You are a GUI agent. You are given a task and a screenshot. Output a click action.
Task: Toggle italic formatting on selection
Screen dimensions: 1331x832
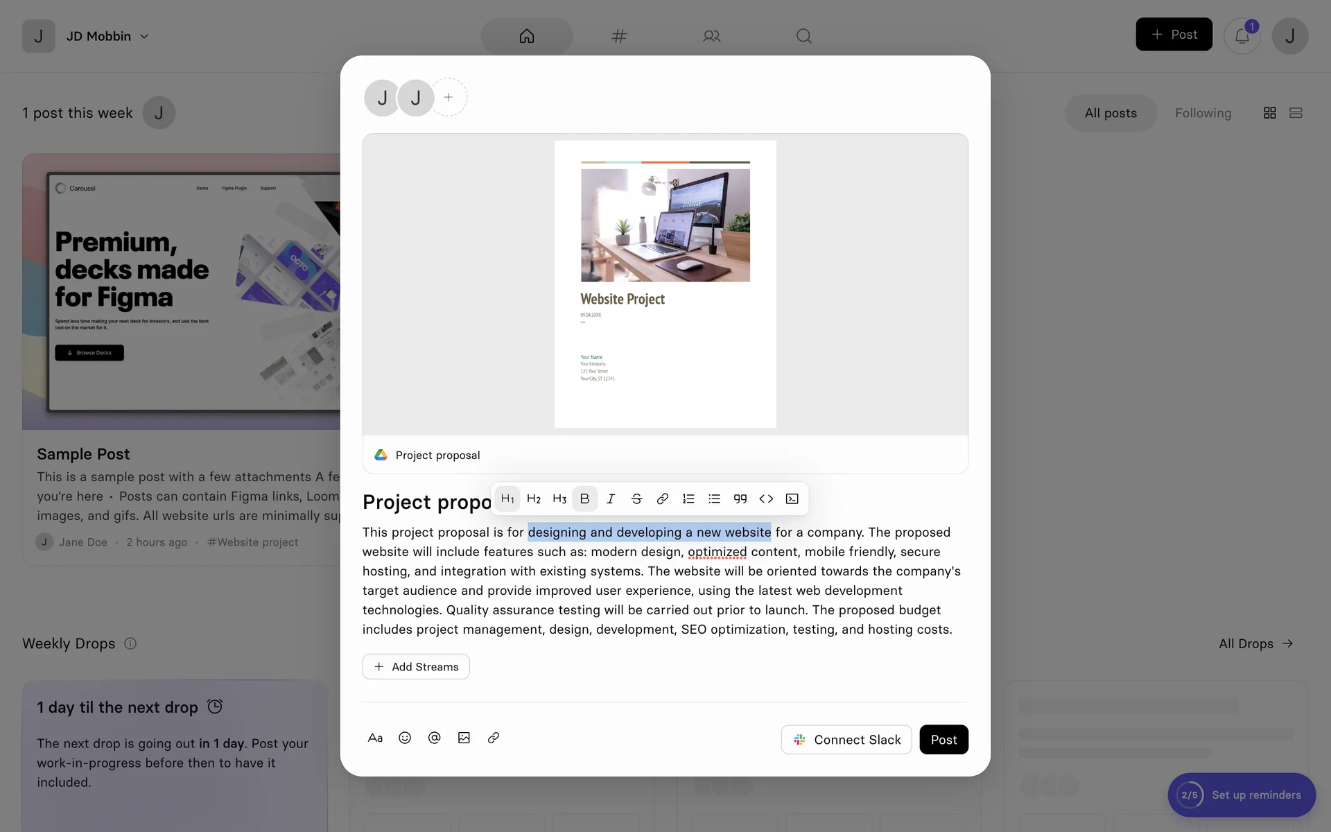pos(611,499)
